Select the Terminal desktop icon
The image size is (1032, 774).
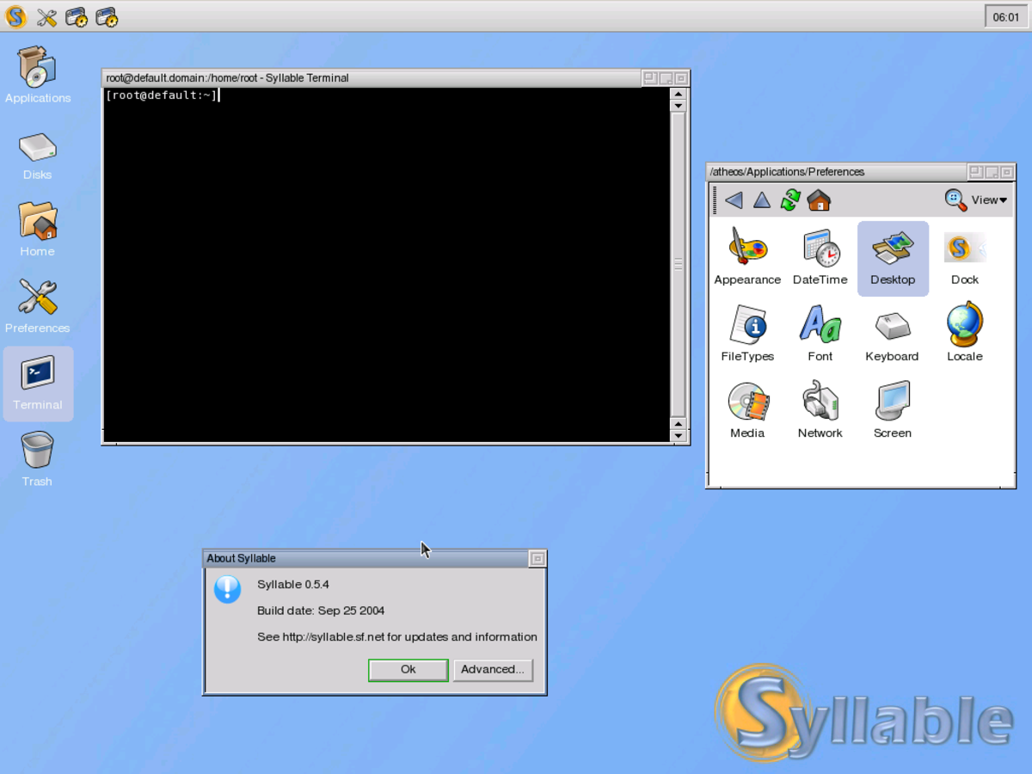[38, 384]
